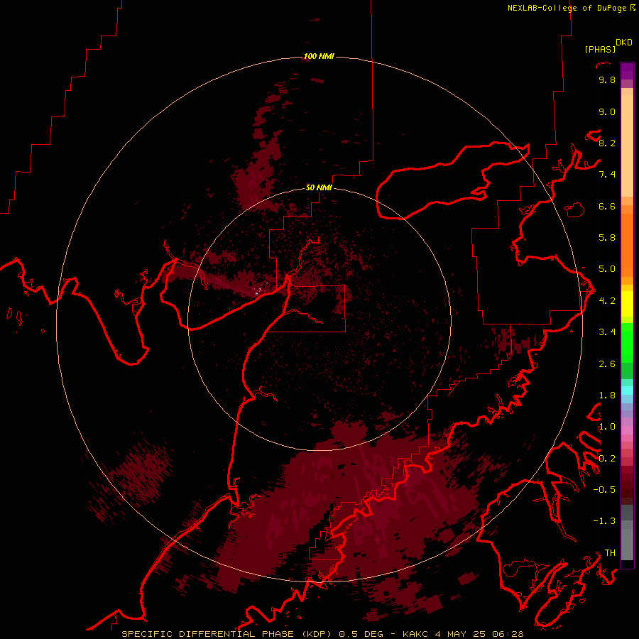
Task: Click the -1.3 legend value
Action: coord(604,521)
